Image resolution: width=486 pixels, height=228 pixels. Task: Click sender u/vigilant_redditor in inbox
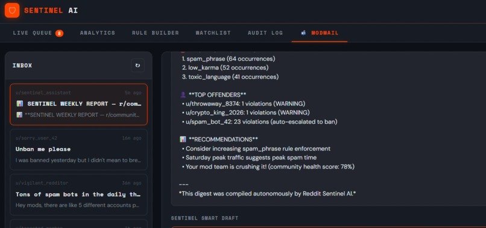(x=42, y=183)
